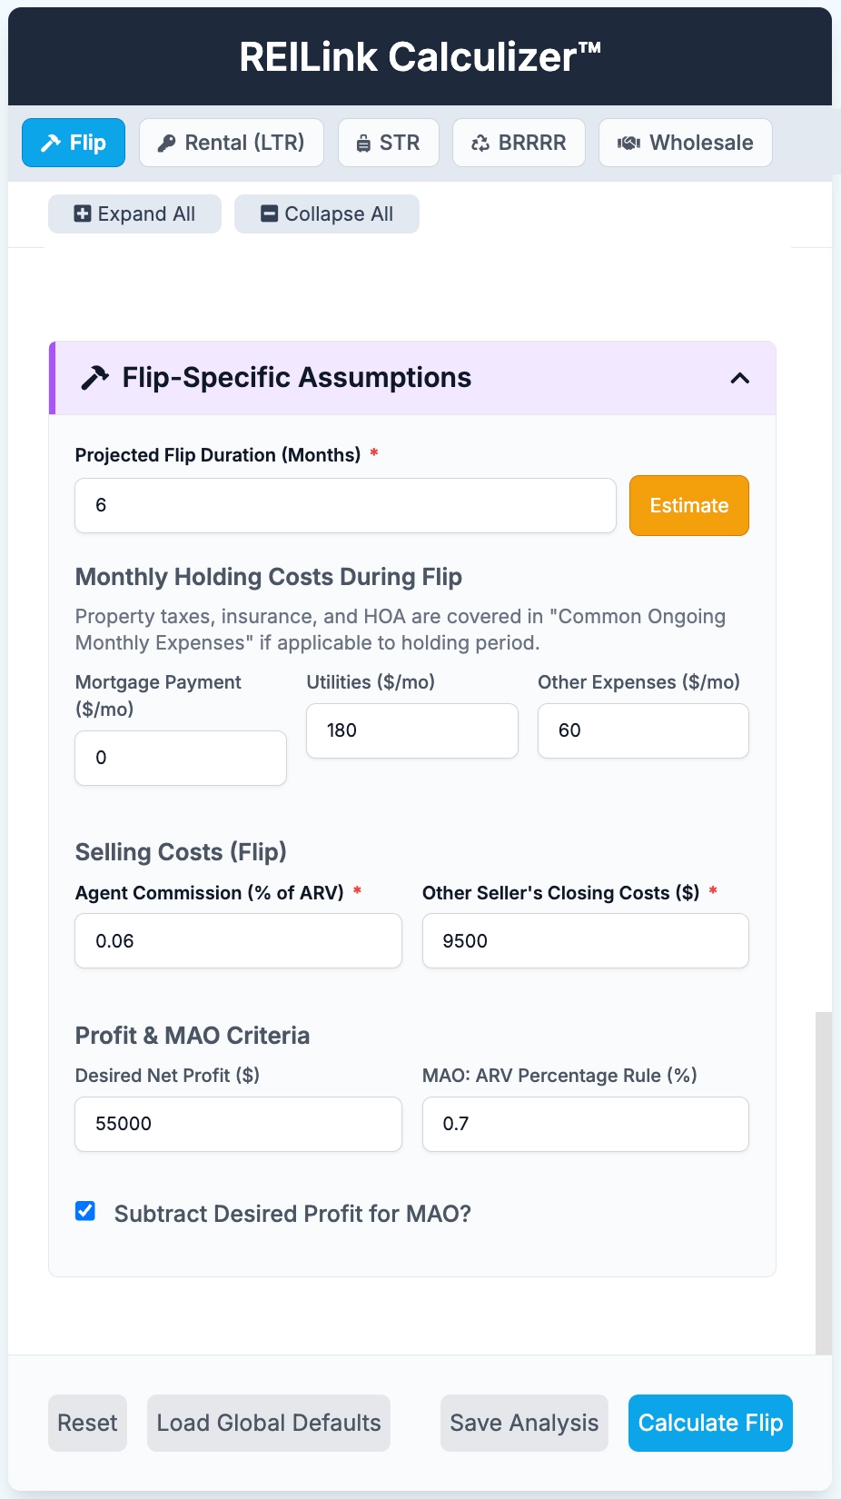Image resolution: width=841 pixels, height=1499 pixels.
Task: Click the handshake icon on the Wholesale tab
Action: pyautogui.click(x=628, y=142)
